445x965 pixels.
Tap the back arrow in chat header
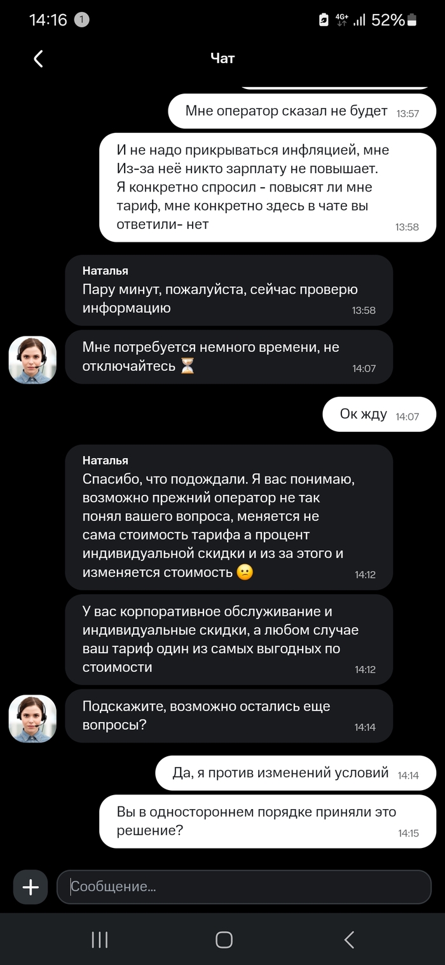click(38, 59)
